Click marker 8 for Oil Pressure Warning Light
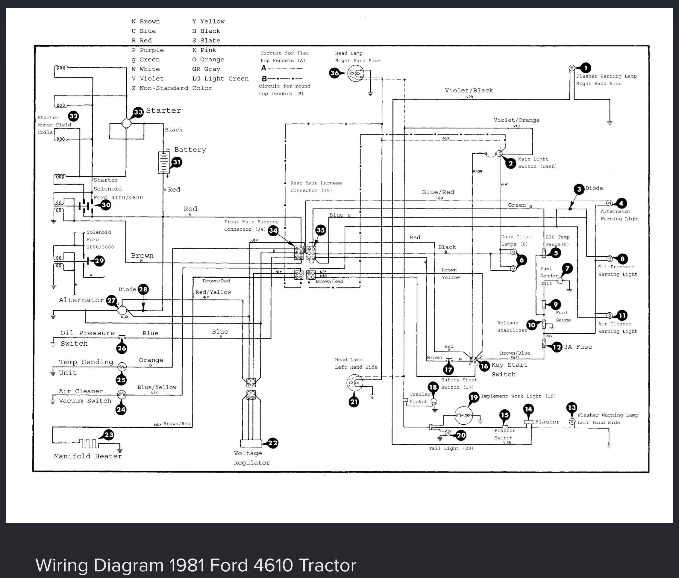 pyautogui.click(x=622, y=259)
